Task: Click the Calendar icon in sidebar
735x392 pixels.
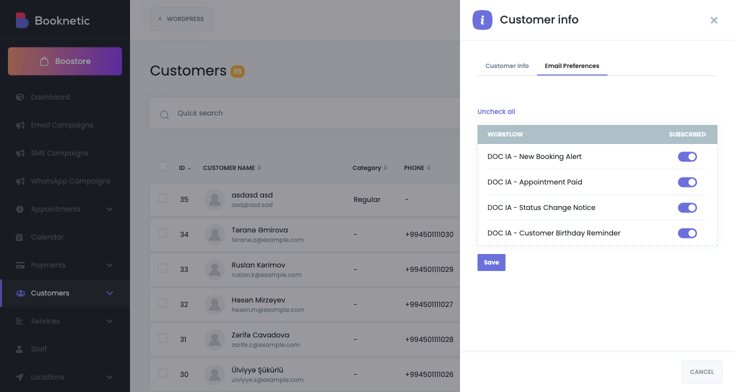Action: click(x=20, y=237)
